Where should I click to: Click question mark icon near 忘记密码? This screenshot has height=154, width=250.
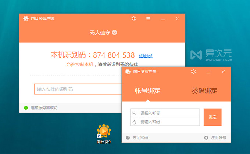click(x=128, y=137)
